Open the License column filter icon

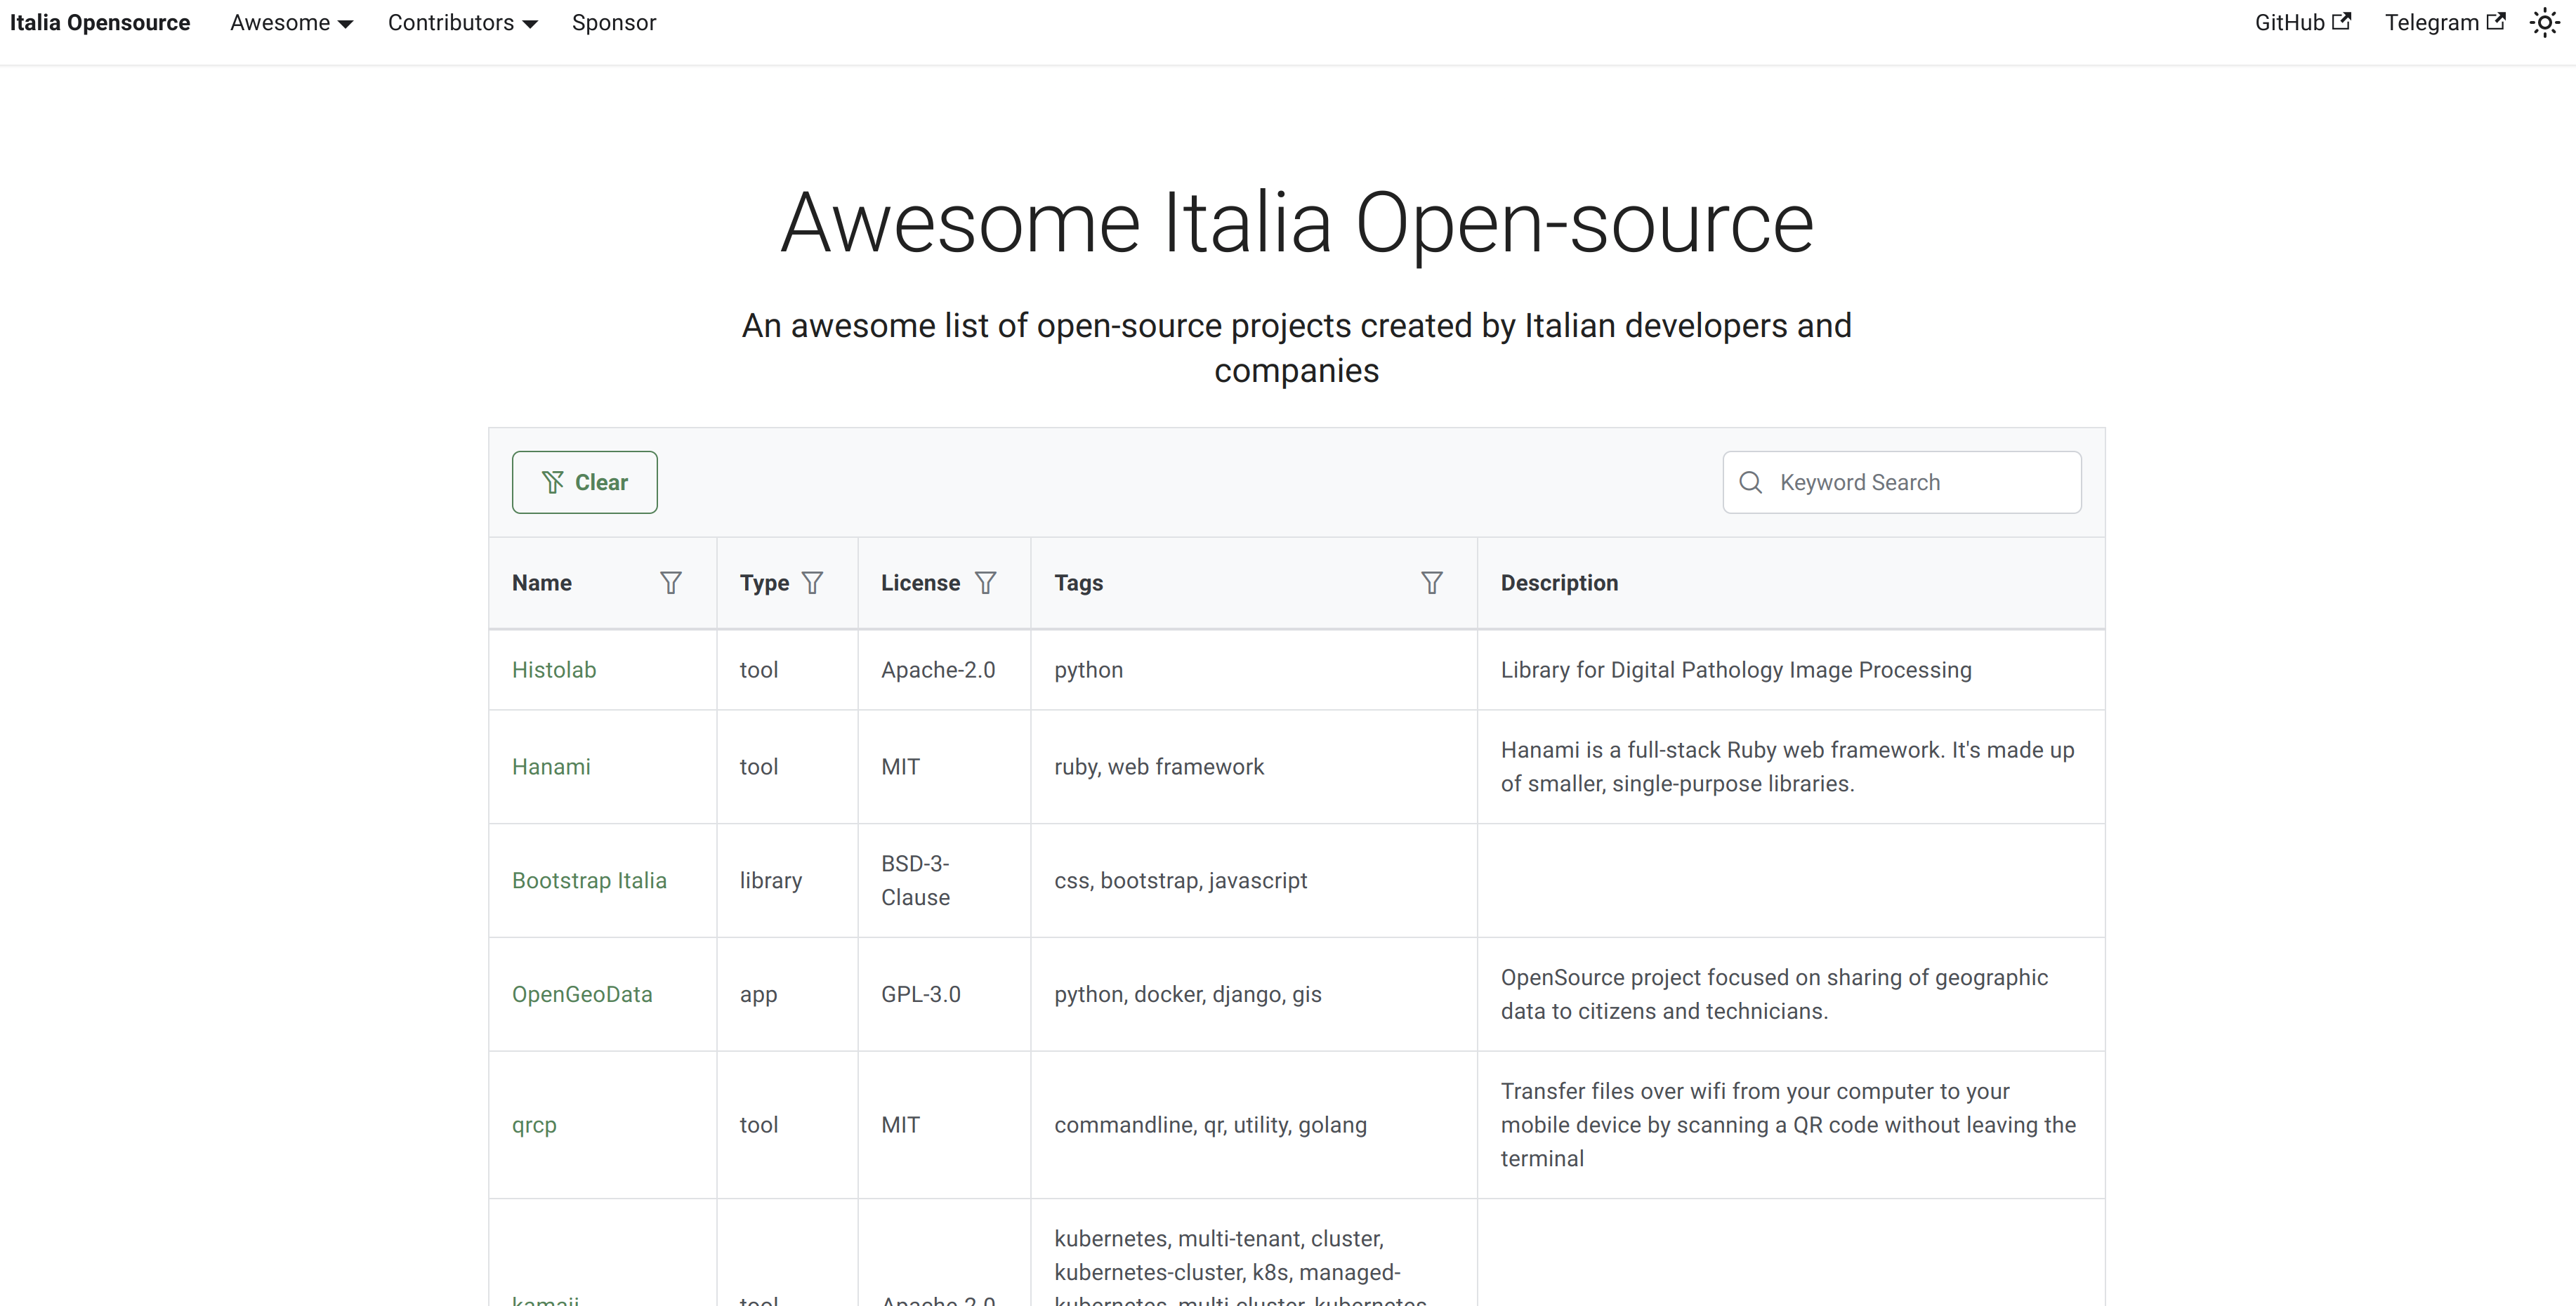(985, 583)
